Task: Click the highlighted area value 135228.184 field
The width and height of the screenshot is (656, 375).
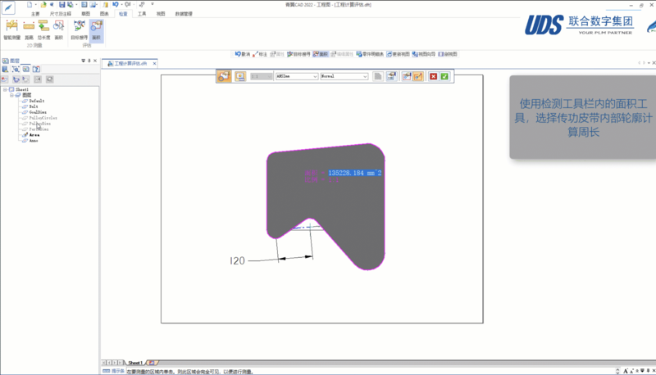Action: (x=355, y=173)
